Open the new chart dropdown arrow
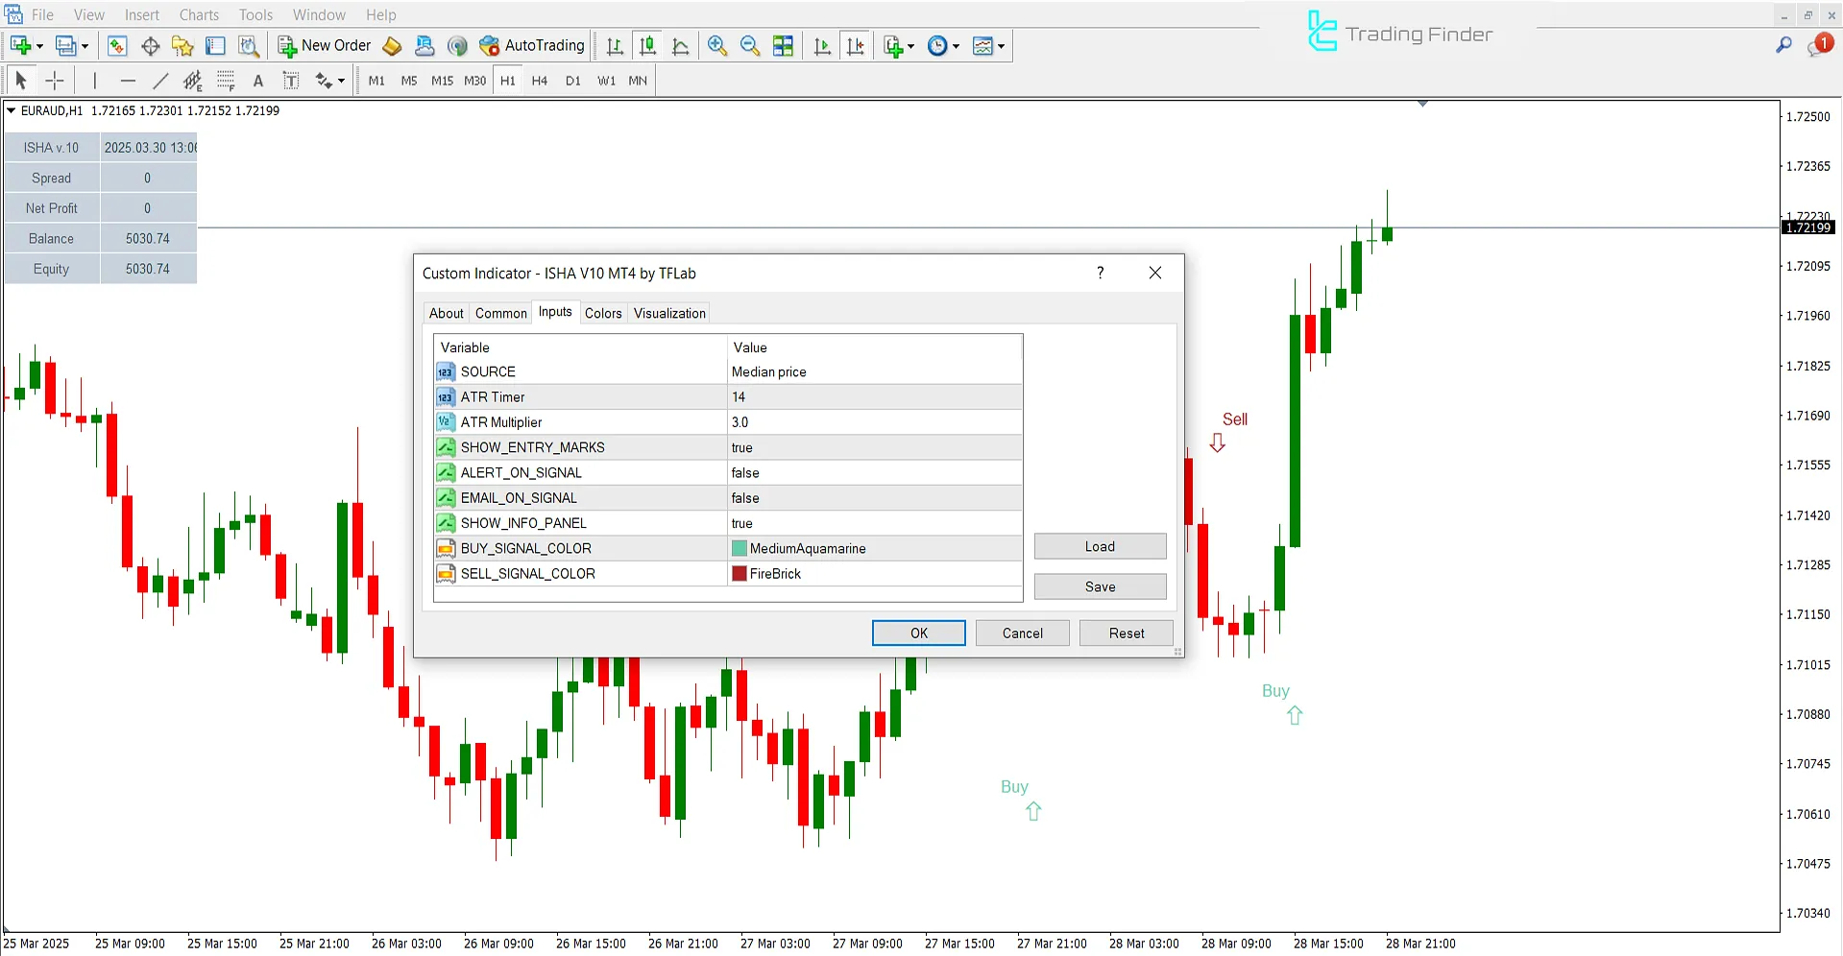This screenshot has width=1843, height=956. click(38, 45)
